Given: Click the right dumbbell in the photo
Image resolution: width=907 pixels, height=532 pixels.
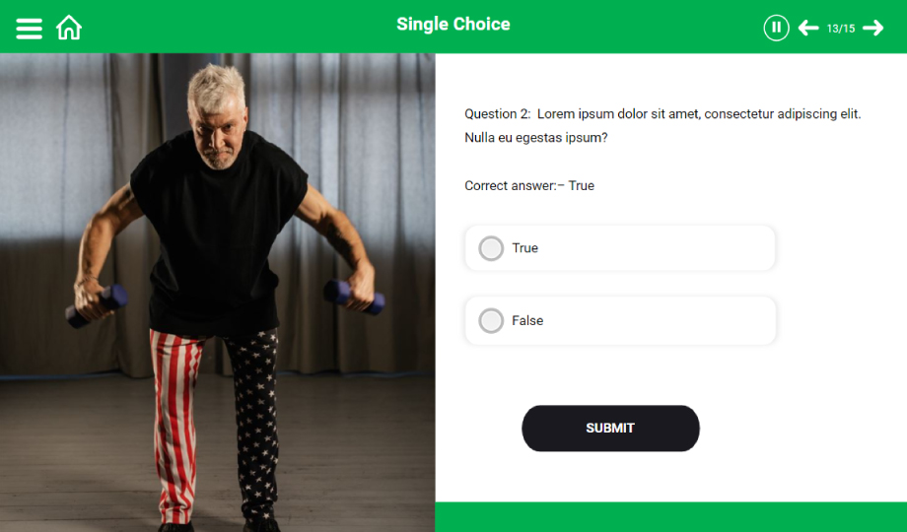Looking at the screenshot, I should [354, 298].
